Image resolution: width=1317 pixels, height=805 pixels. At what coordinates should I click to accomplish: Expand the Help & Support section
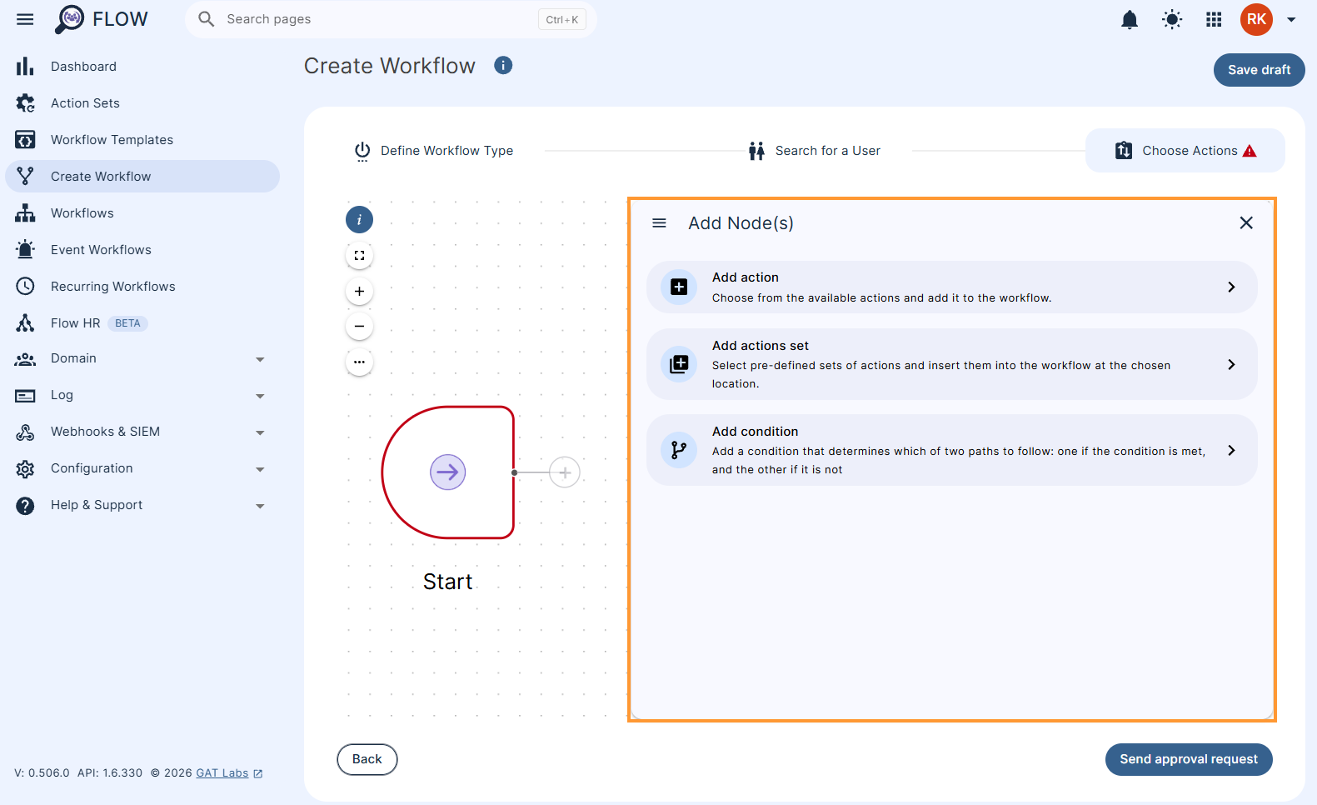[x=142, y=505]
